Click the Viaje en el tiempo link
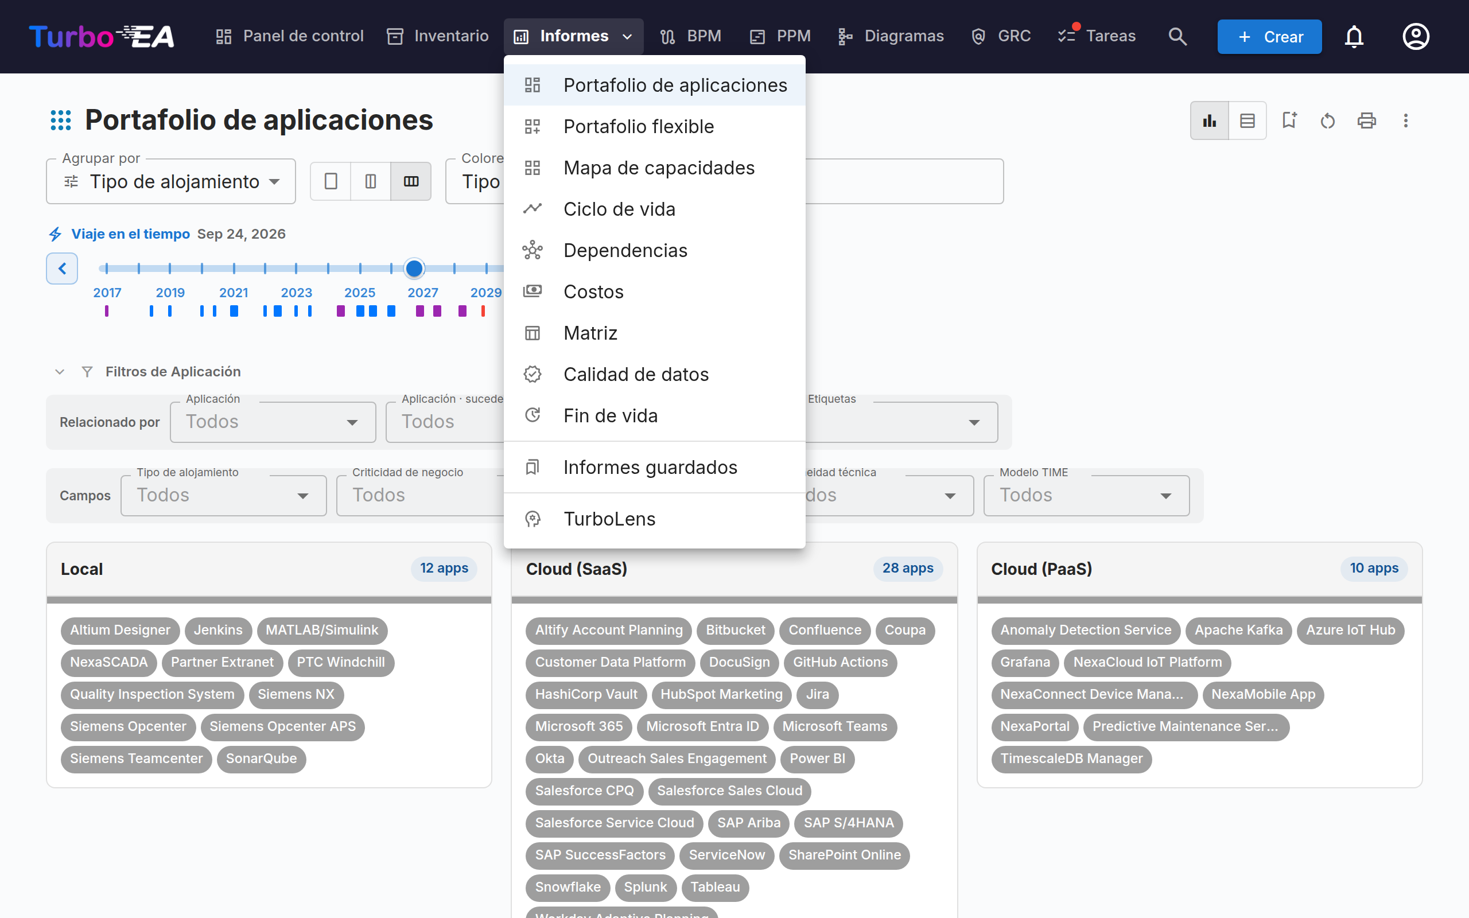The width and height of the screenshot is (1469, 918). [130, 234]
